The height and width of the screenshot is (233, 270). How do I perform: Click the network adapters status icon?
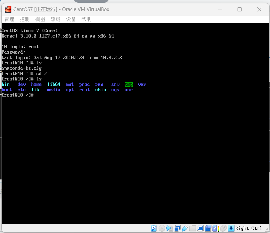pyautogui.click(x=177, y=228)
